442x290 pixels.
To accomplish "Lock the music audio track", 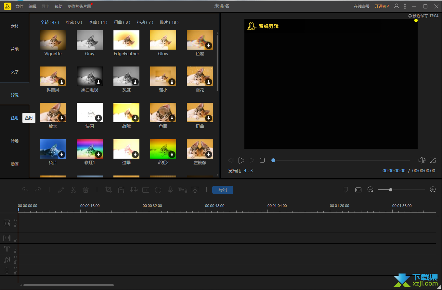I will (x=15, y=262).
